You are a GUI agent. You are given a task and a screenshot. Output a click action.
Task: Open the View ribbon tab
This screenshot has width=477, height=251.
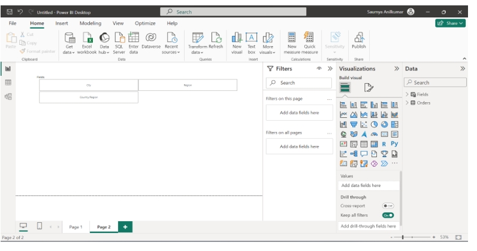coord(118,23)
